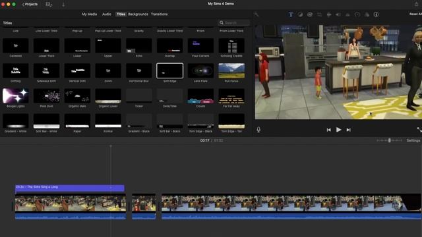The width and height of the screenshot is (422, 237).
Task: Select the Paper title thumbnail
Action: 77,121
